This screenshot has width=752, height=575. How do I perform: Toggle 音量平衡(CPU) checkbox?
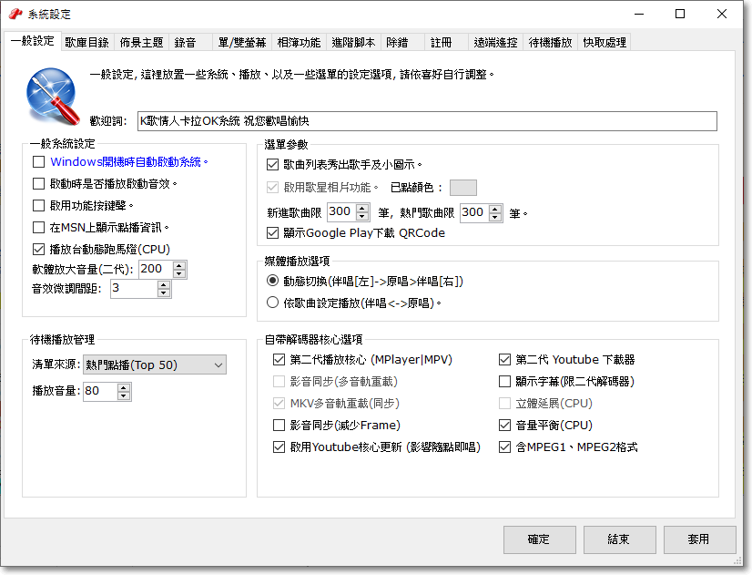tap(505, 426)
